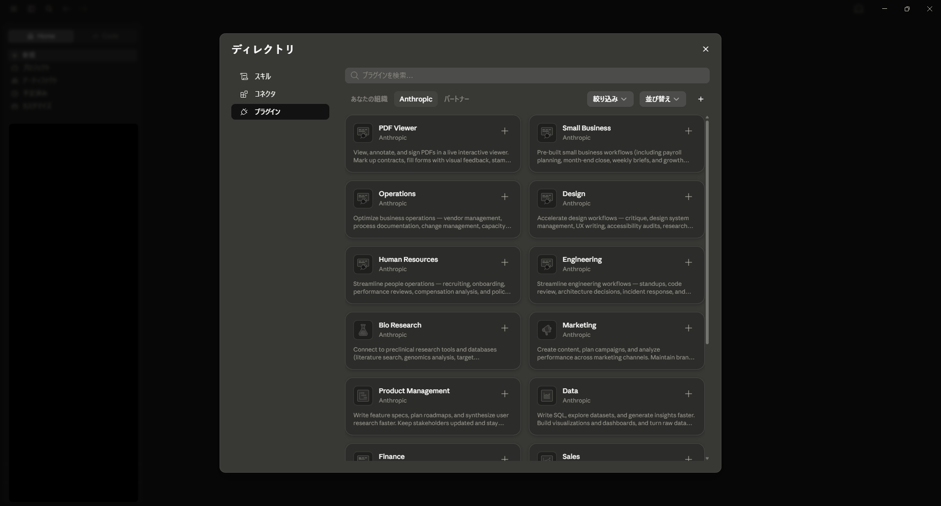Add the PDF Viewer plugin
Viewport: 941px width, 506px height.
[505, 131]
